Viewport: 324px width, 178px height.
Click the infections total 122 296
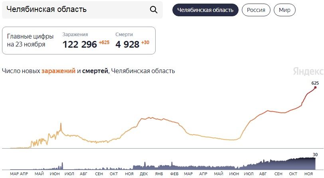(x=80, y=44)
